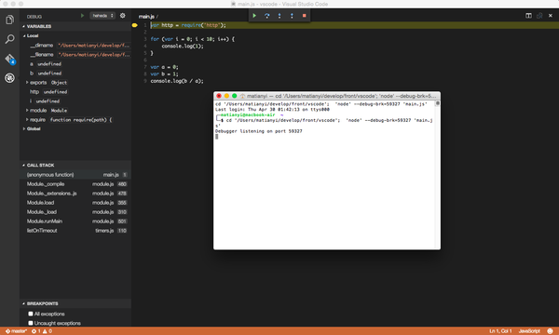Click the var b = 1 line
Viewport: 559px width, 335px height.
click(x=164, y=74)
